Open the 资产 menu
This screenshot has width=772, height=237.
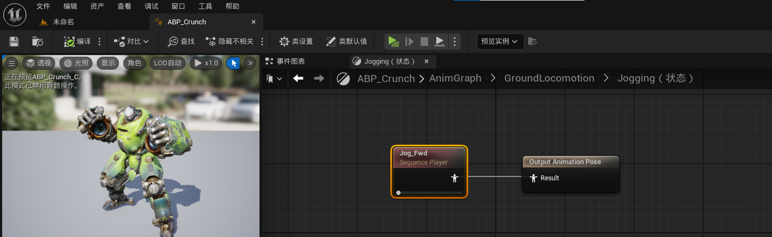pos(97,6)
